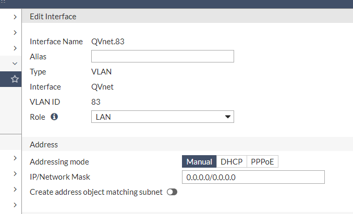This screenshot has height=214, width=353.
Task: Enable Create address object matching subnet
Action: [172, 192]
